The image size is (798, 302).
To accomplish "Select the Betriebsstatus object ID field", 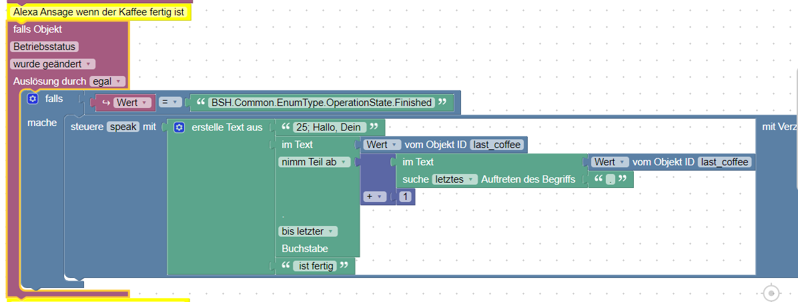I will point(44,47).
